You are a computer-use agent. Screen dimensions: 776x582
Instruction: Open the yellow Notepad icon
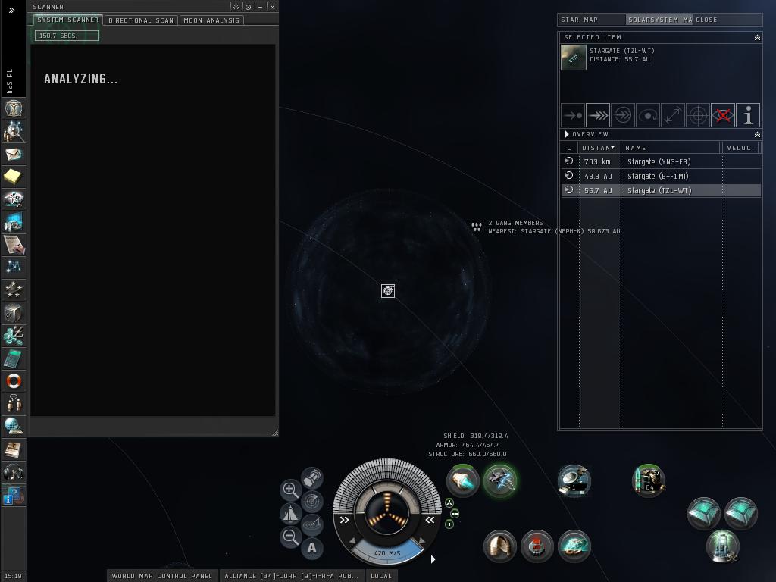[13, 177]
